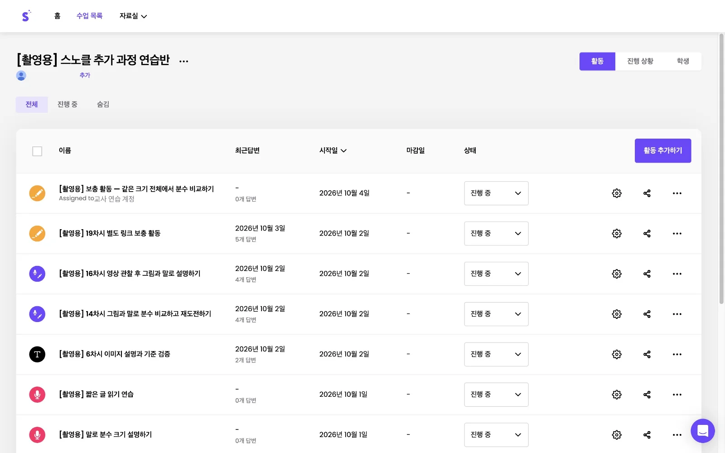Go to 홈 in top navigation
Image resolution: width=725 pixels, height=453 pixels.
pos(57,16)
